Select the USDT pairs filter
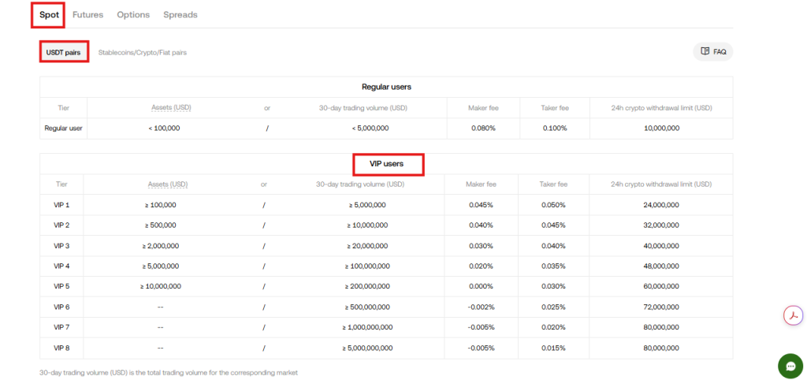 point(64,52)
